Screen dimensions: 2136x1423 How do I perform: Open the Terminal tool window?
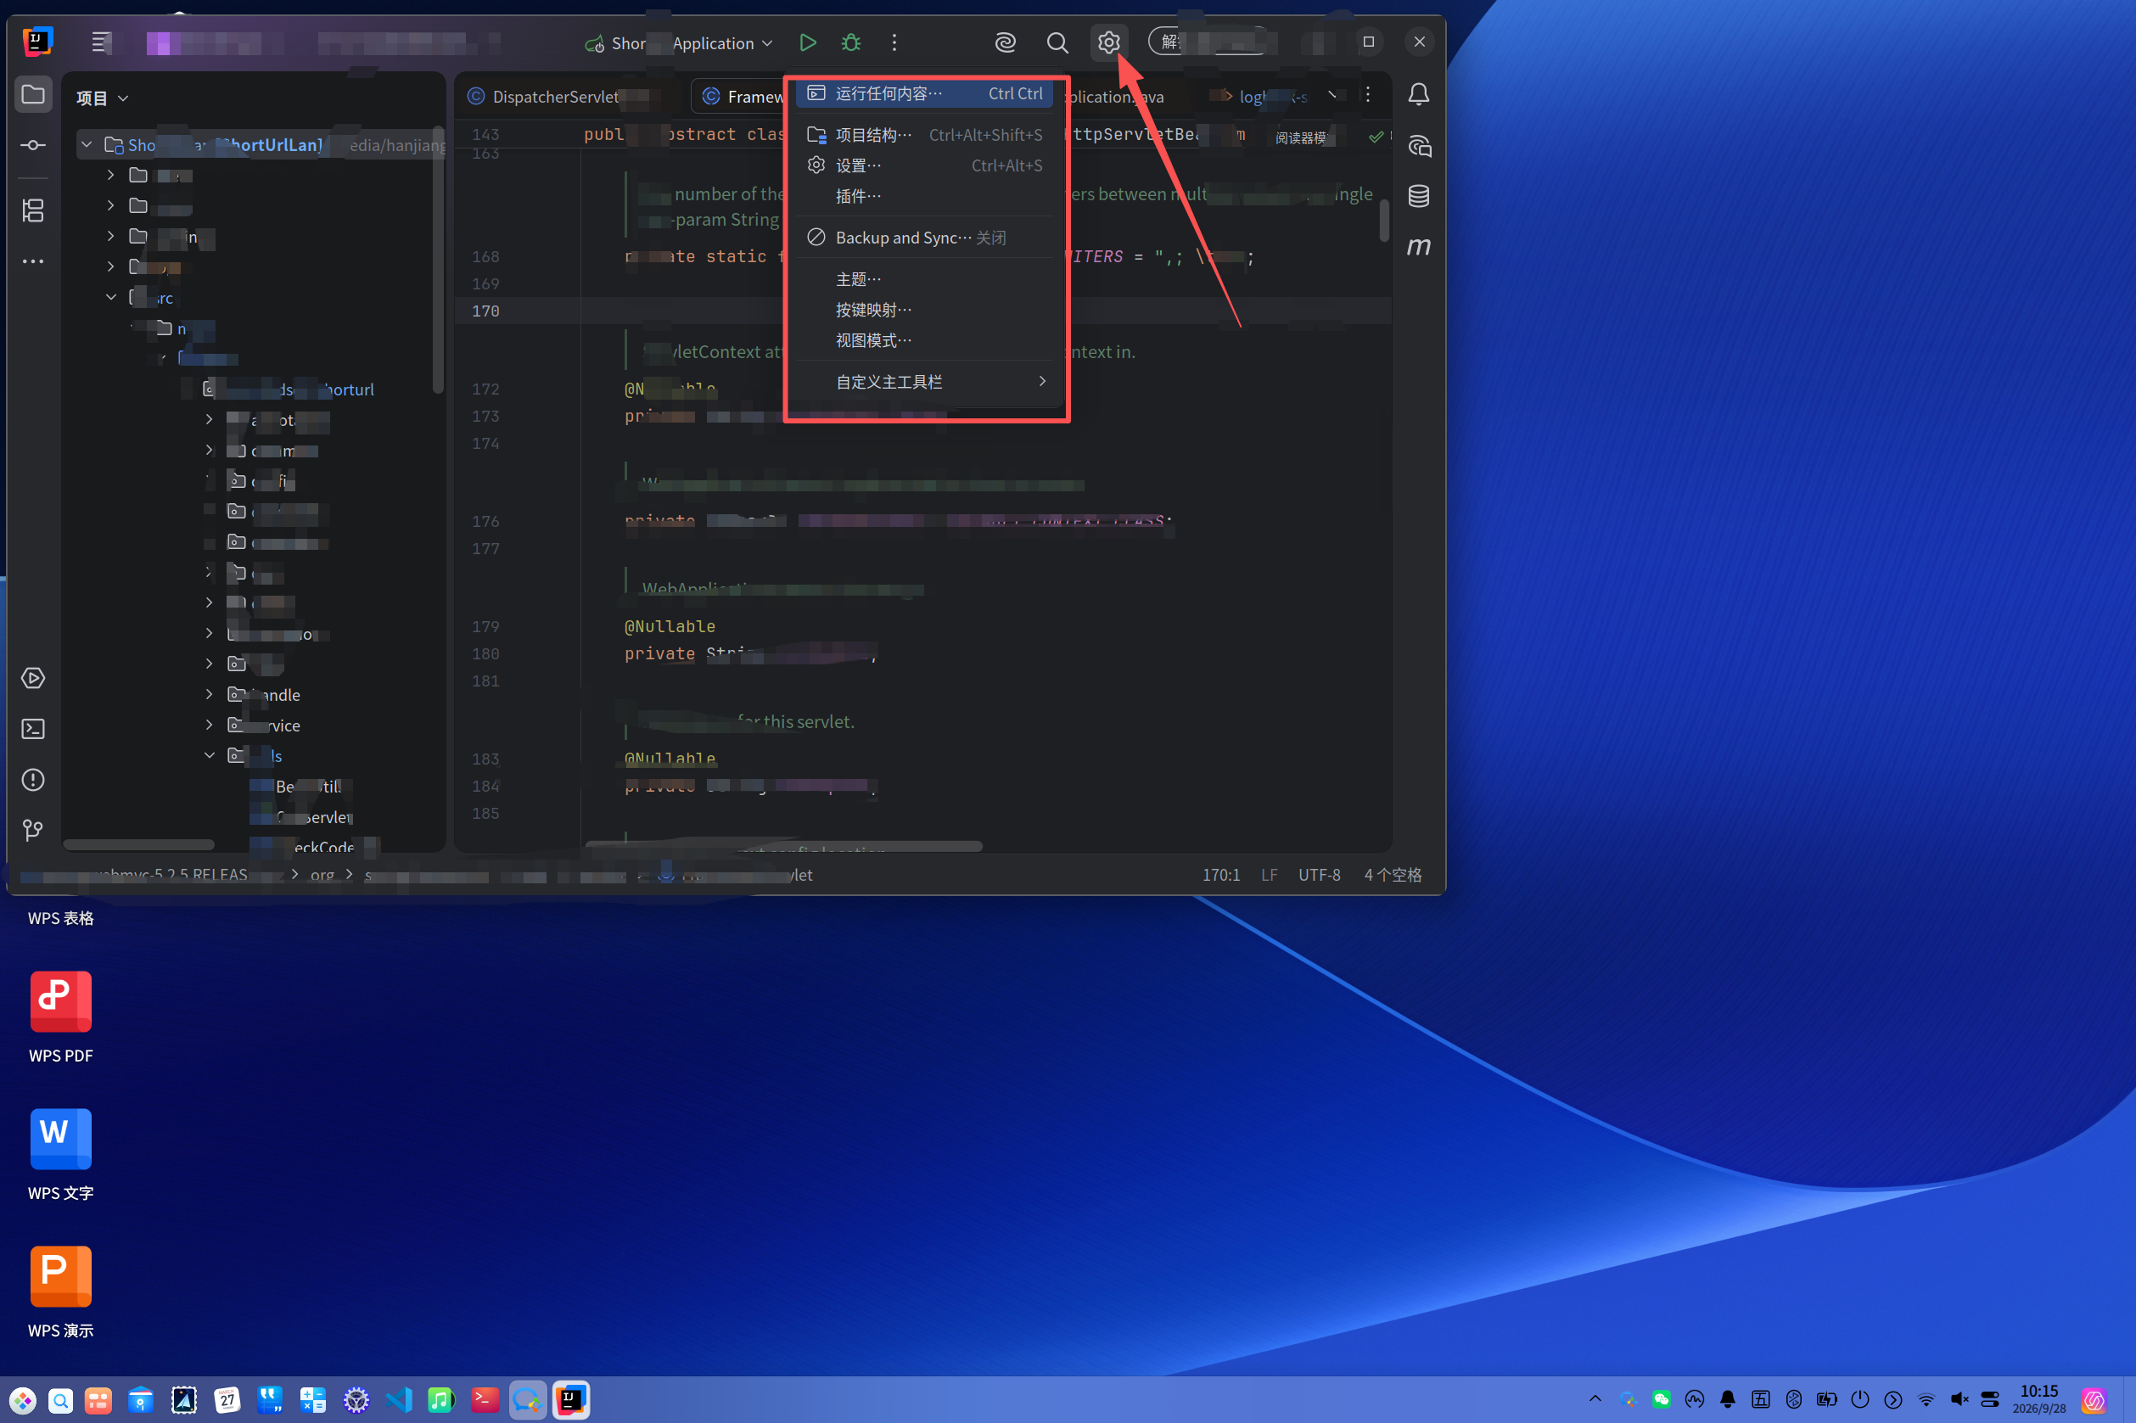coord(34,729)
